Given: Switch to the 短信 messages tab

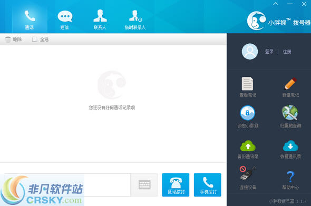Looking at the screenshot, I should pyautogui.click(x=65, y=20).
